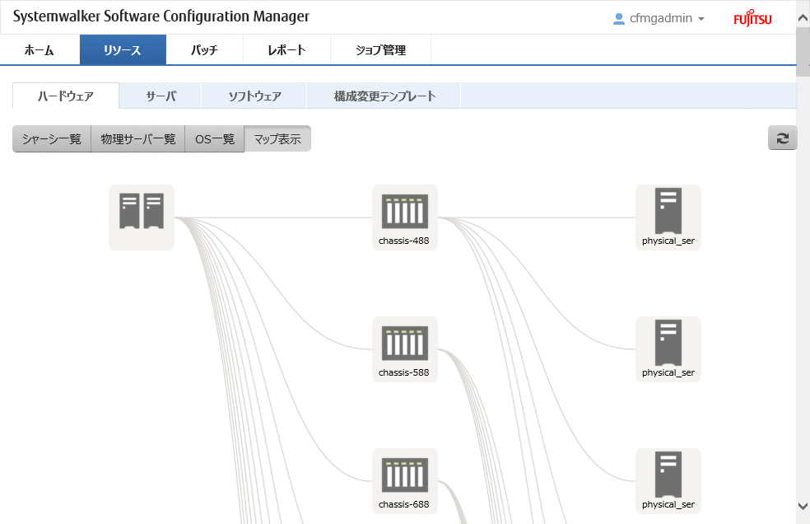
Task: Open the 構成変更テンプレート sub-tab
Action: tap(384, 96)
